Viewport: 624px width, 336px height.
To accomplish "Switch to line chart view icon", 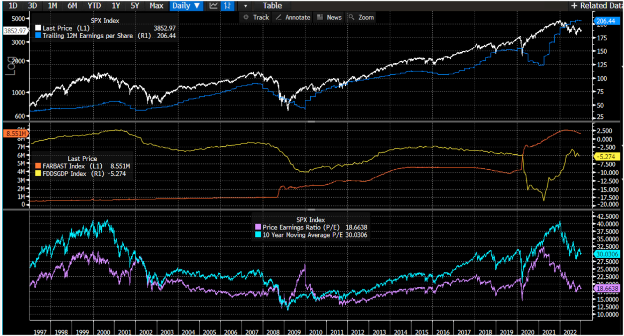I will click(213, 6).
